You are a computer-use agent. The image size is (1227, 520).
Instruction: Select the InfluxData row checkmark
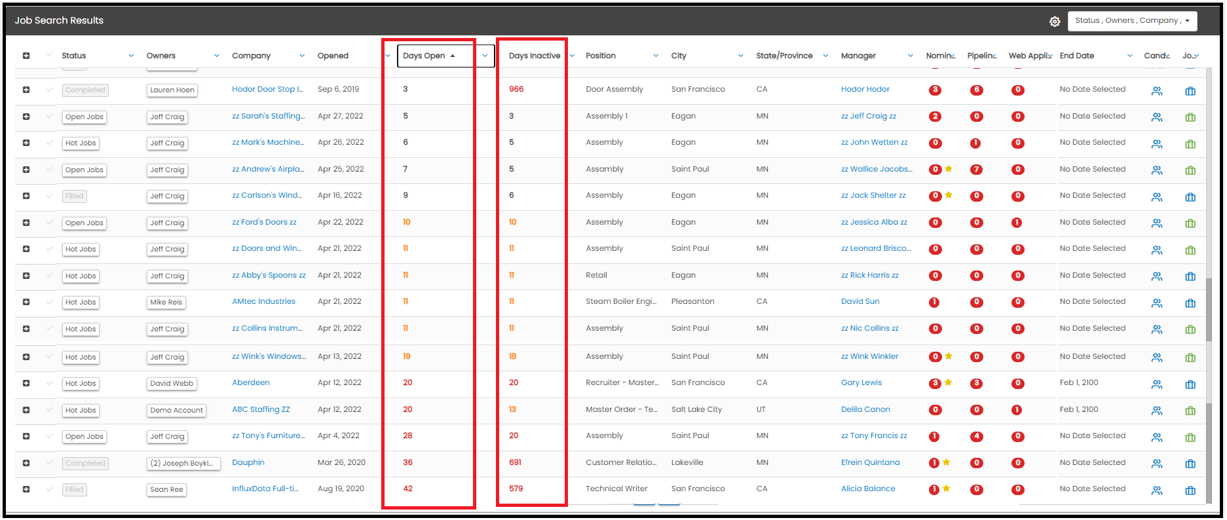(x=49, y=489)
